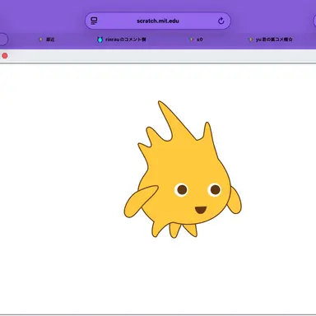The width and height of the screenshot is (316, 316).
Task: Click the scratch.mit.edu address bar
Action: click(158, 21)
